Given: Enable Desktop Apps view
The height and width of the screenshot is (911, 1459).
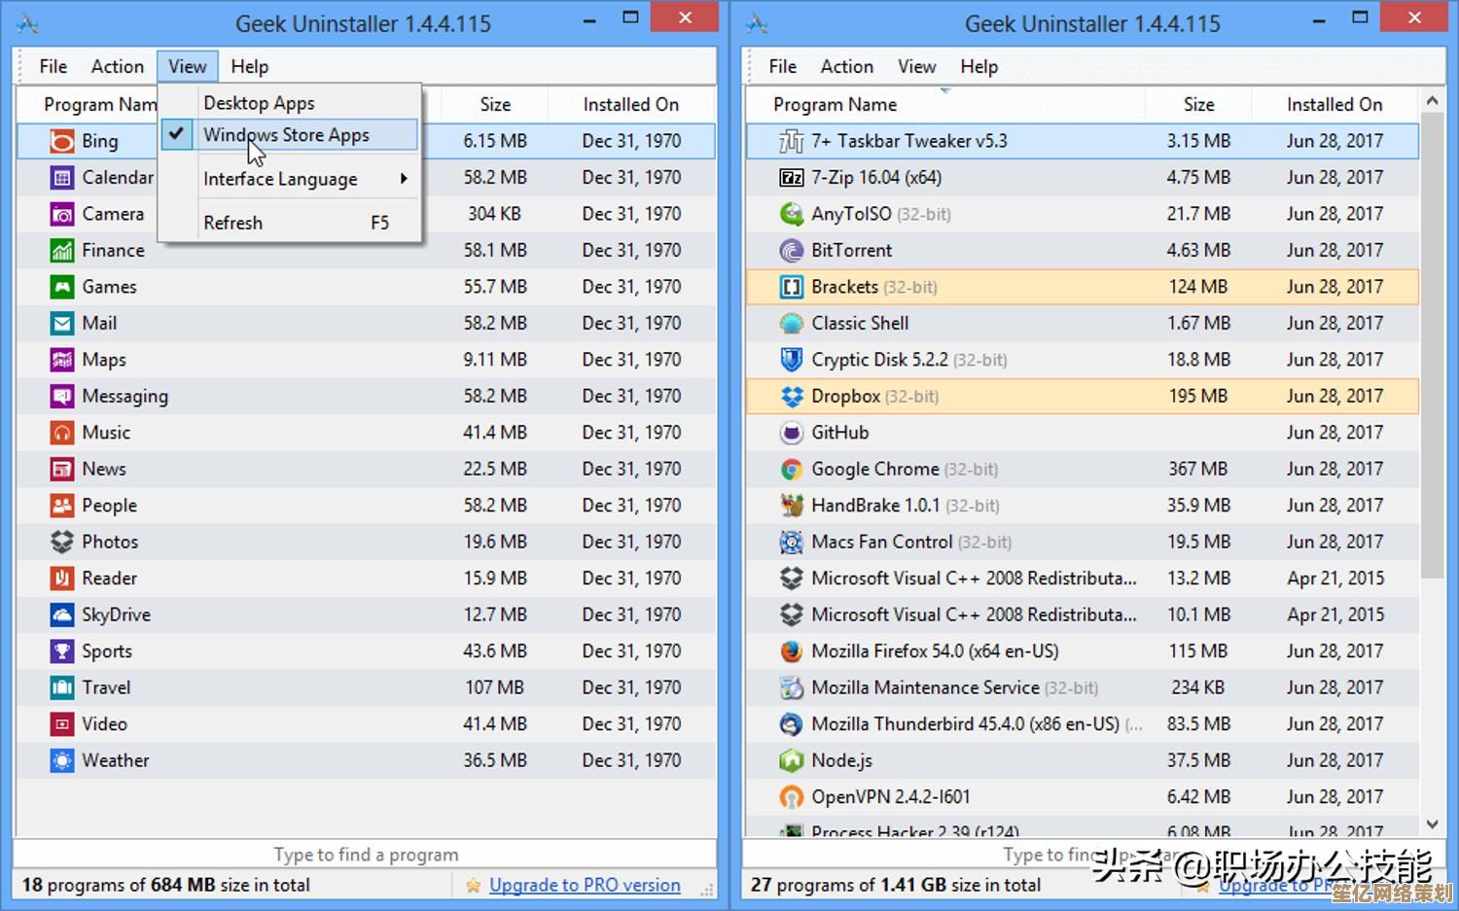Looking at the screenshot, I should tap(259, 102).
